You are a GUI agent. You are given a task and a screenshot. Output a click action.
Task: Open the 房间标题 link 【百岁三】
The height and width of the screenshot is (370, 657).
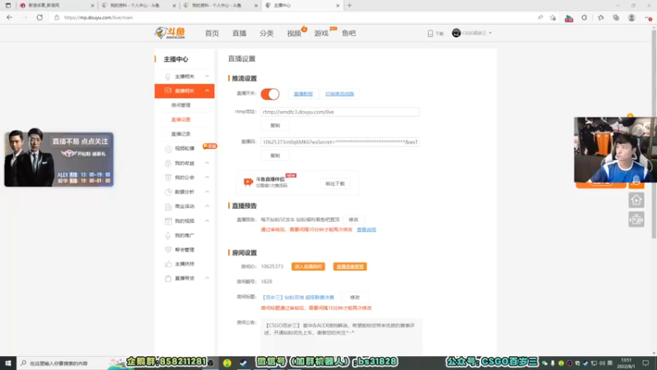tap(298, 298)
